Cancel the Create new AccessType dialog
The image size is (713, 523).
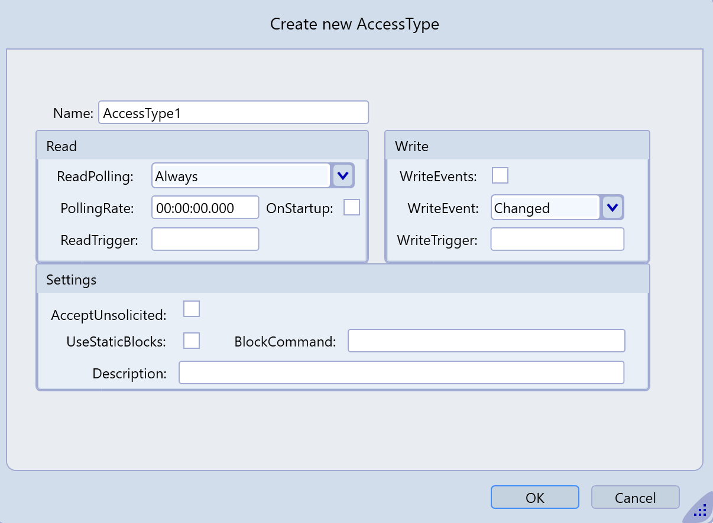coord(635,498)
